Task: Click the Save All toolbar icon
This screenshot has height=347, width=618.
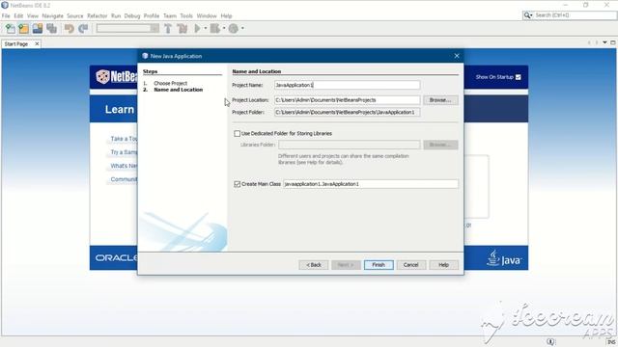Action: click(x=51, y=28)
